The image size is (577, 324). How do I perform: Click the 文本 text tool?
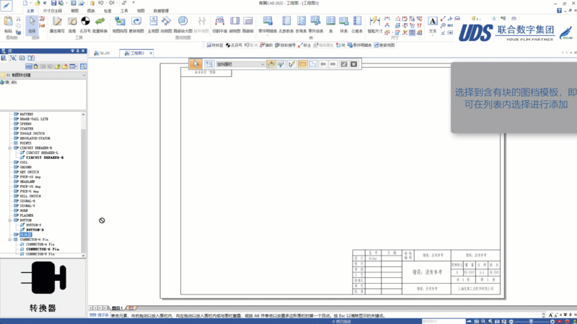click(x=433, y=25)
